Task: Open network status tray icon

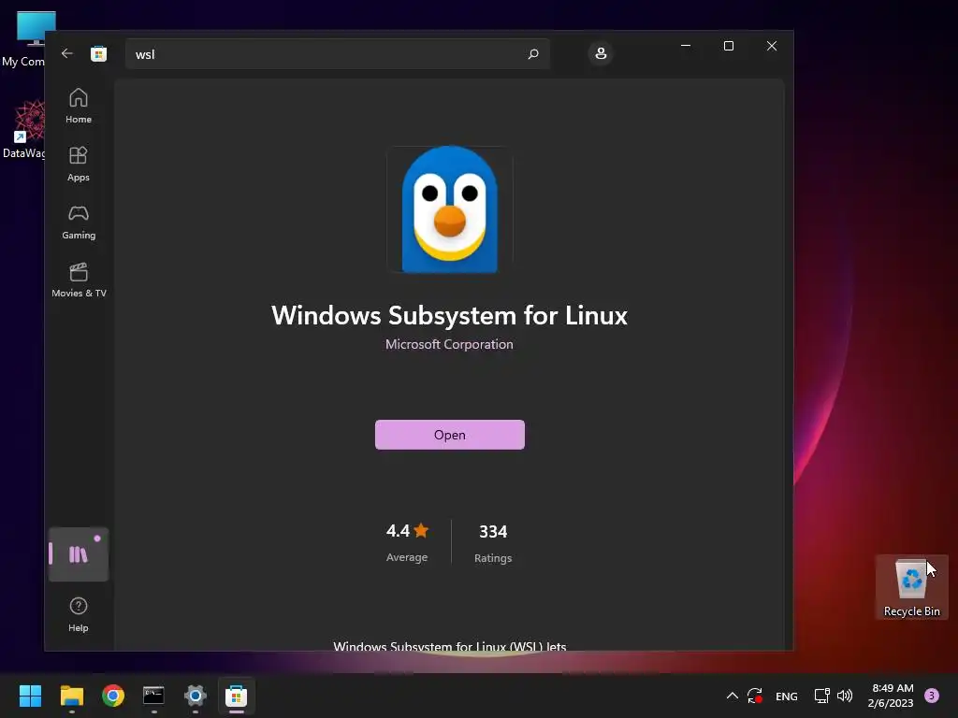Action: [821, 696]
